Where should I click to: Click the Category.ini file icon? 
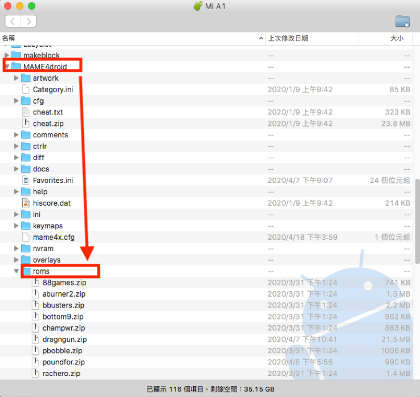[26, 89]
